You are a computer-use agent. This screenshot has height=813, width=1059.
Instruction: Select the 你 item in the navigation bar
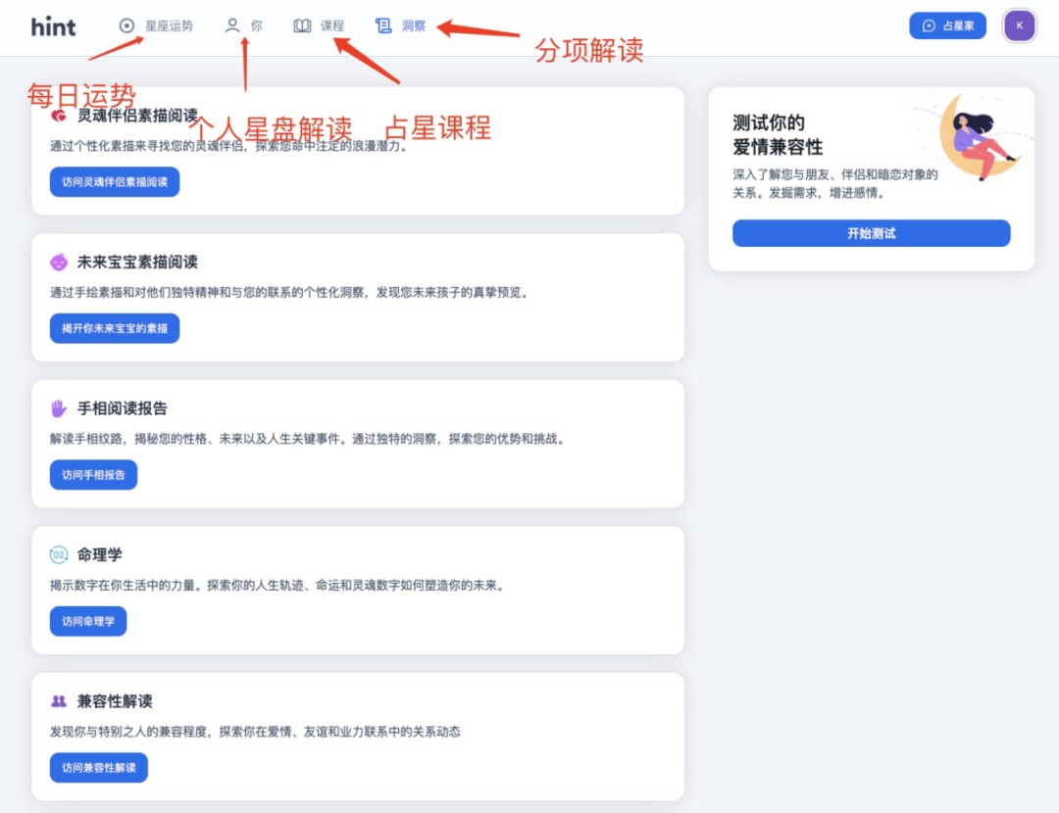(x=242, y=25)
